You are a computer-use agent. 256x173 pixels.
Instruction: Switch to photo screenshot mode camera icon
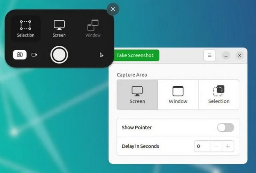click(x=20, y=55)
